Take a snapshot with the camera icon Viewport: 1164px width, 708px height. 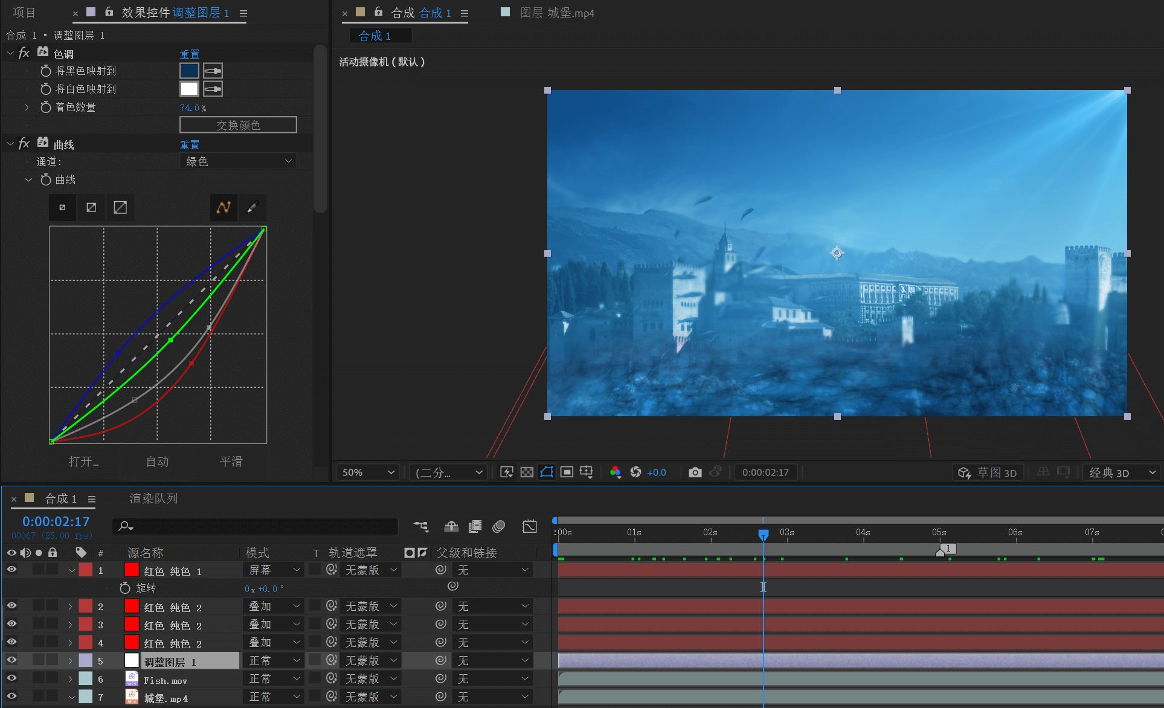695,472
